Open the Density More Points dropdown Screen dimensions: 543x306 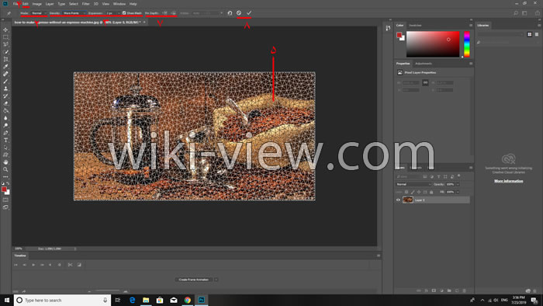coord(74,13)
